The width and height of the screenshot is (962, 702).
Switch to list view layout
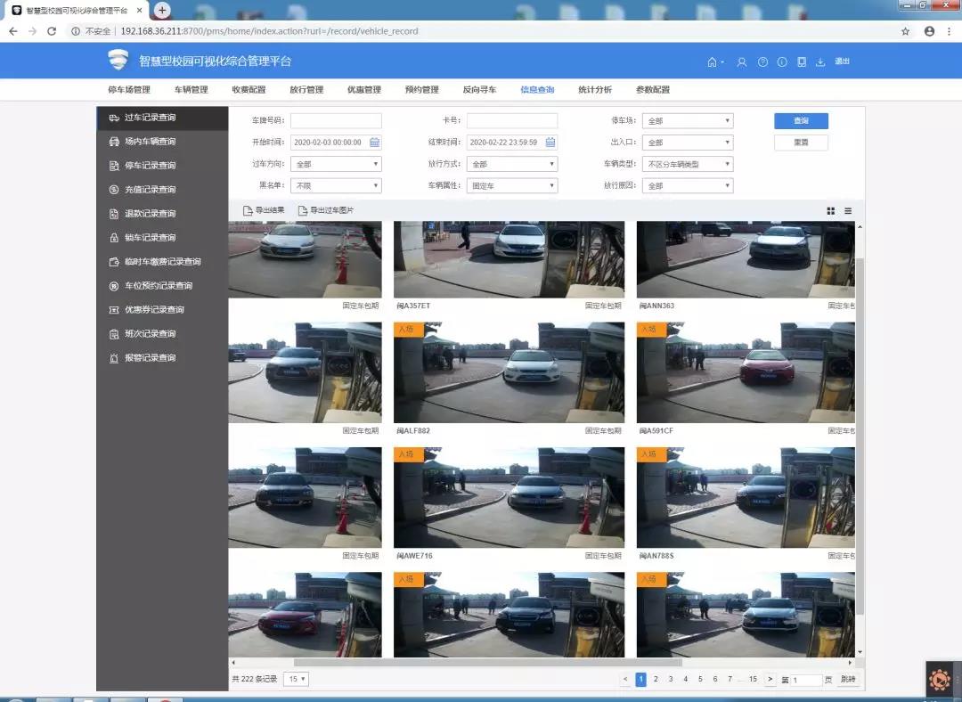tap(848, 211)
